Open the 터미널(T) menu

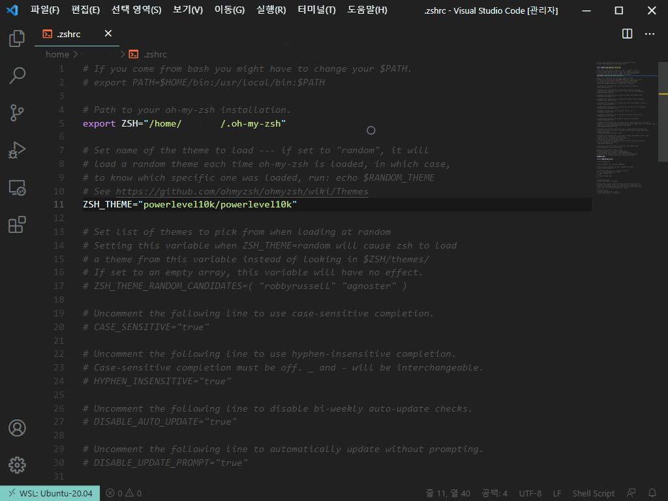(316, 10)
